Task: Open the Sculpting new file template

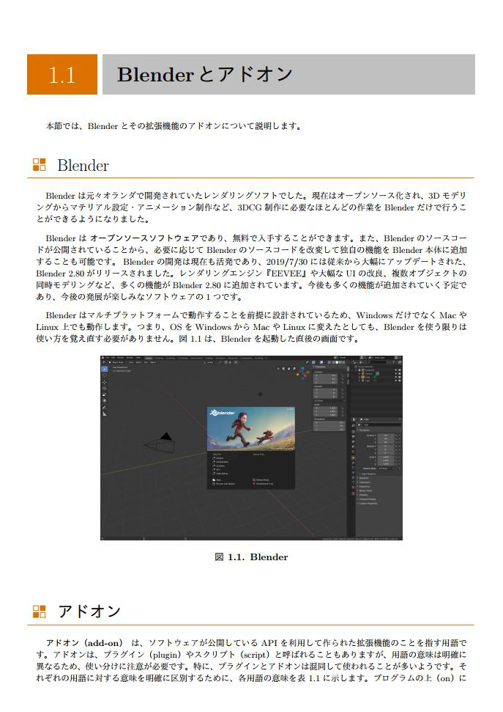Action: tap(220, 466)
